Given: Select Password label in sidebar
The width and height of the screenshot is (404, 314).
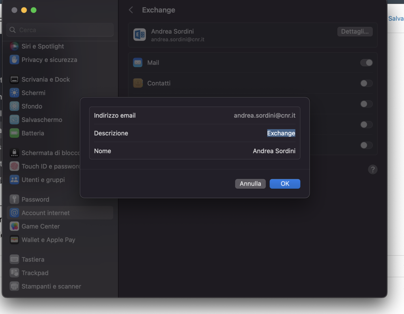Looking at the screenshot, I should coord(35,199).
